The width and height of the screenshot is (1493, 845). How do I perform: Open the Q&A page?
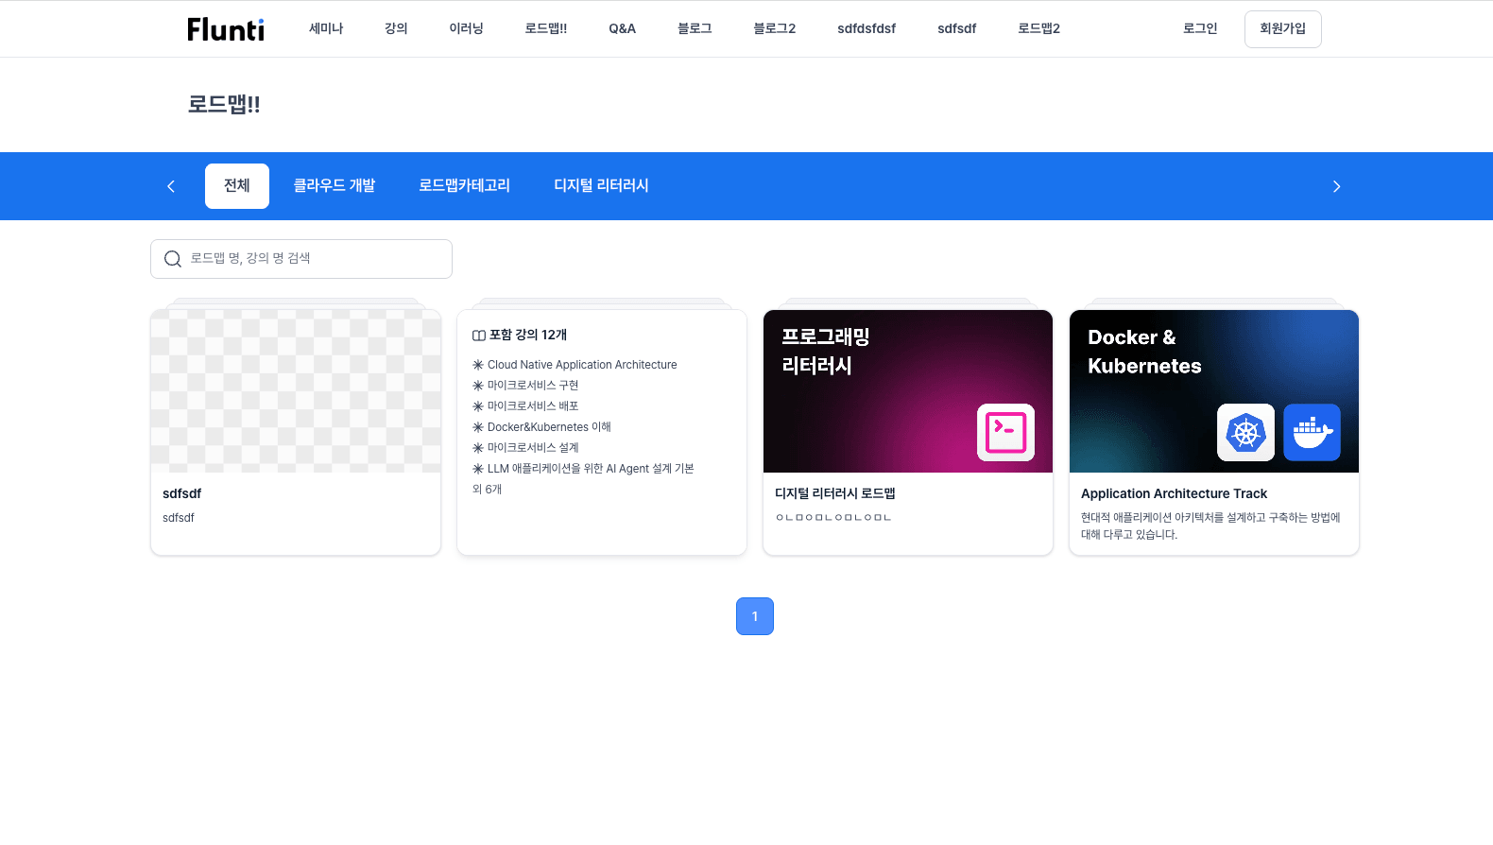click(x=622, y=28)
